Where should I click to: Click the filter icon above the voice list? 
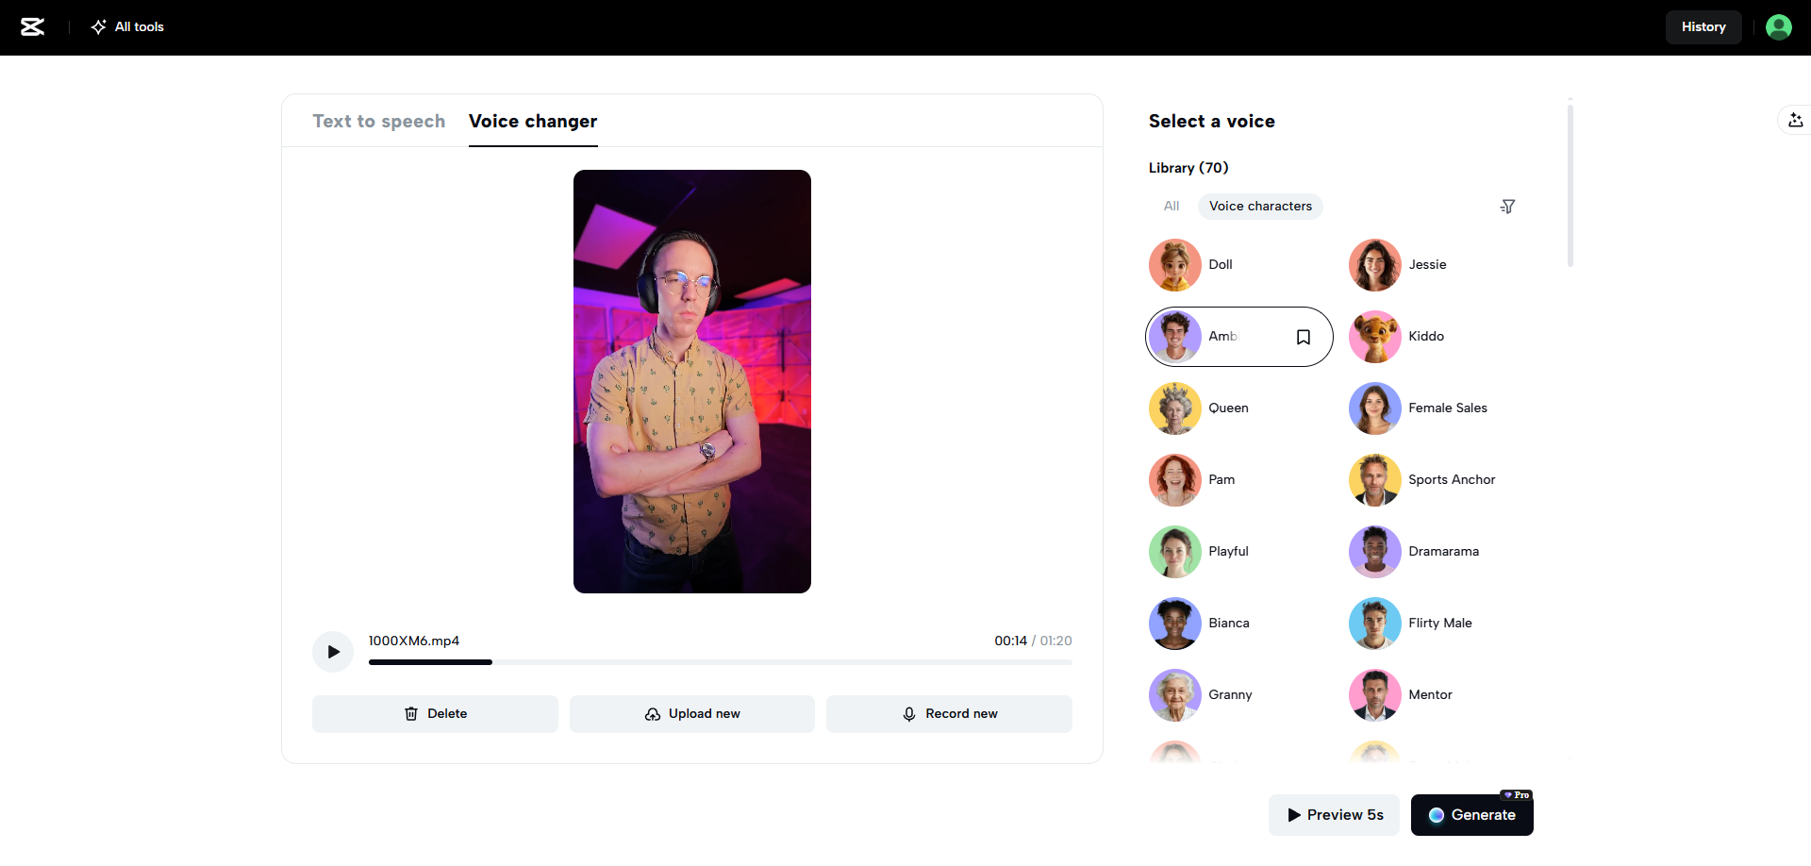tap(1507, 206)
